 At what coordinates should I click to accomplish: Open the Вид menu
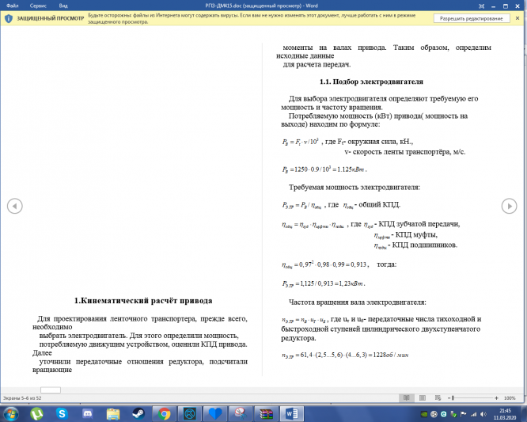pos(63,6)
